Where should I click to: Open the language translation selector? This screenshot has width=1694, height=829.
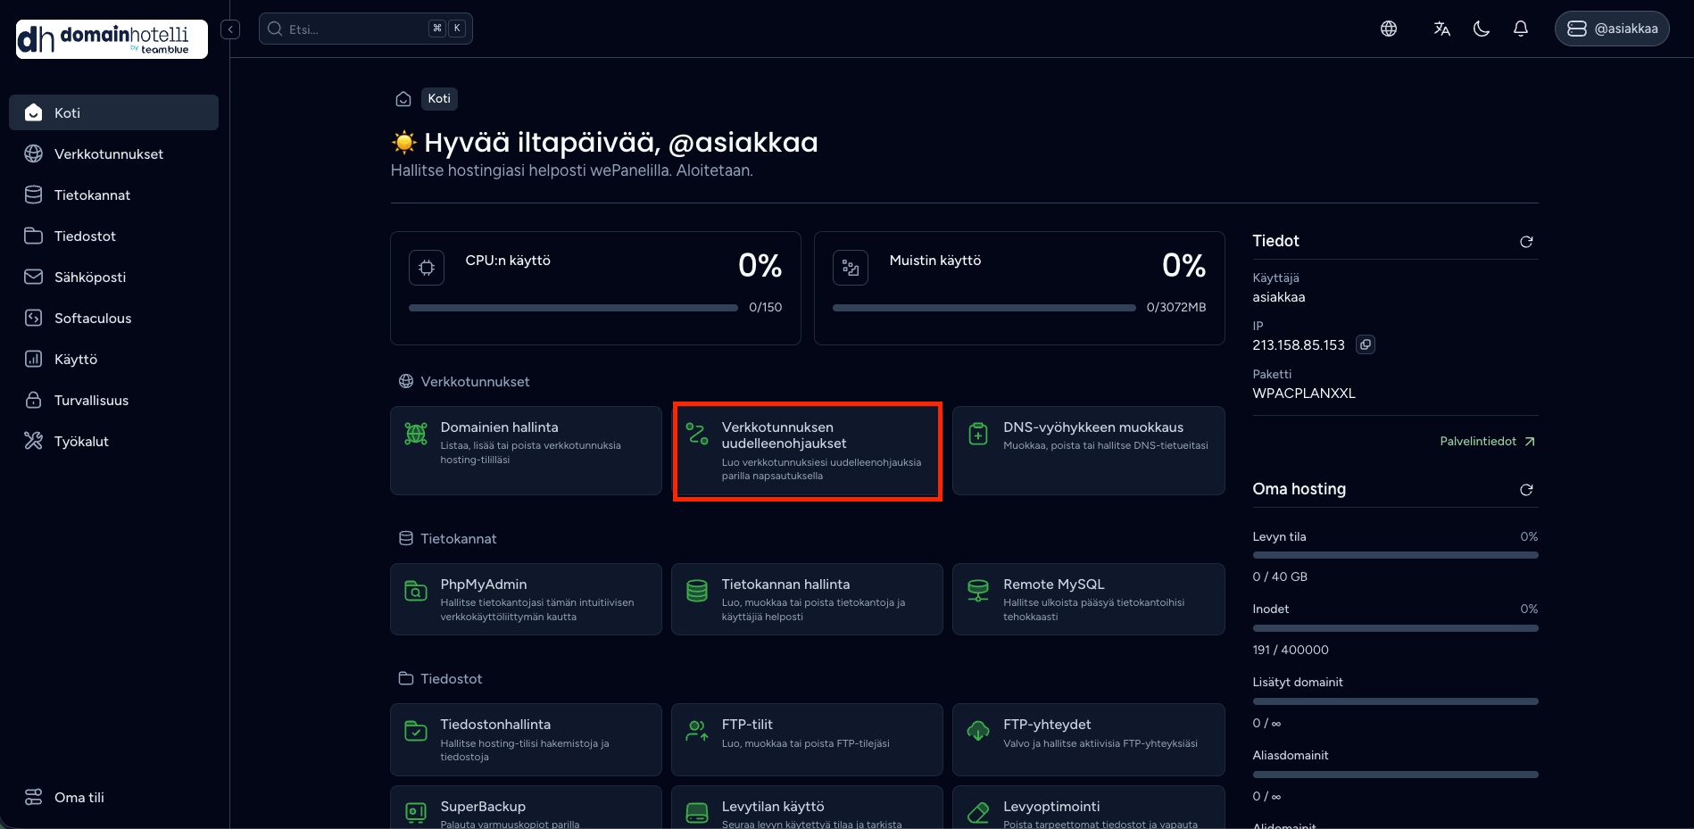1442,29
